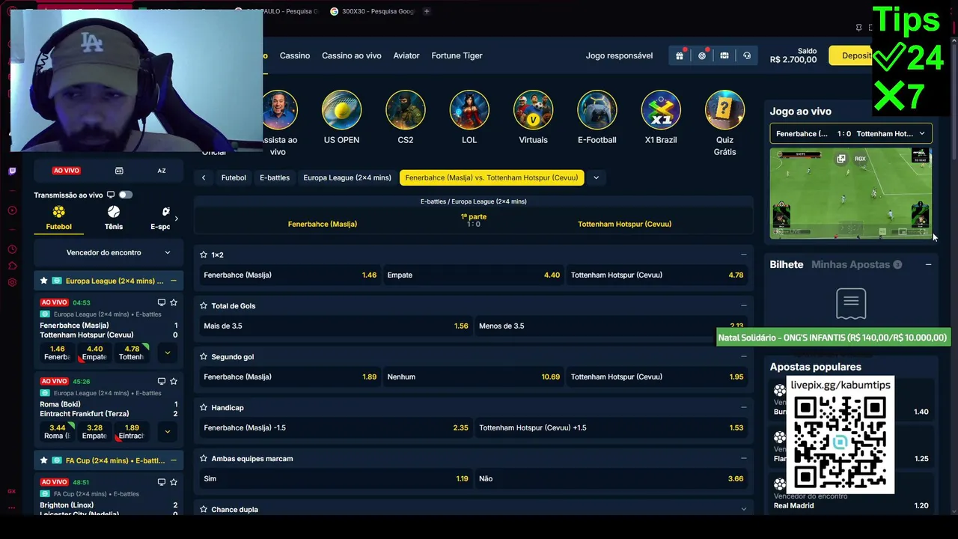Image resolution: width=958 pixels, height=539 pixels.
Task: Select the Ambas equipes marcam Sim 1.19
Action: 335,478
